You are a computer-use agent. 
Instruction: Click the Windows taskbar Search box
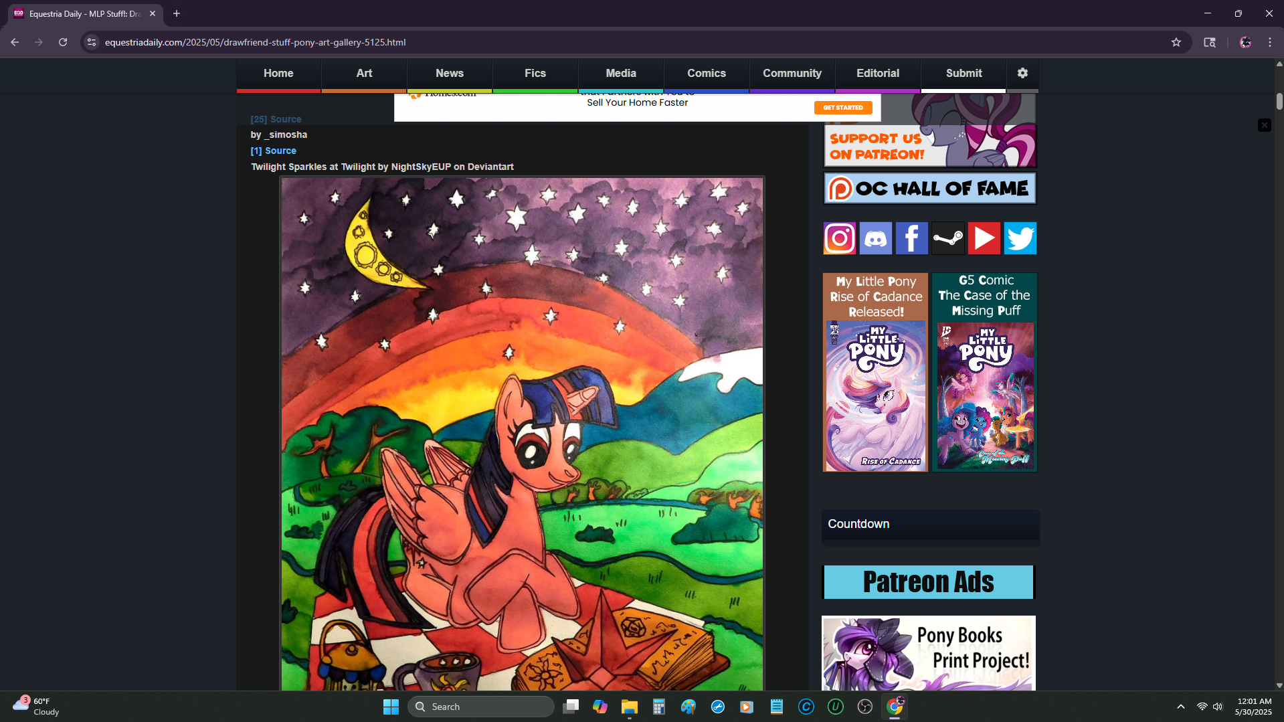[481, 707]
